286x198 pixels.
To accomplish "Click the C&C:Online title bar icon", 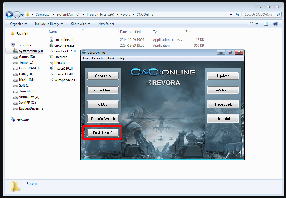I will click(84, 52).
